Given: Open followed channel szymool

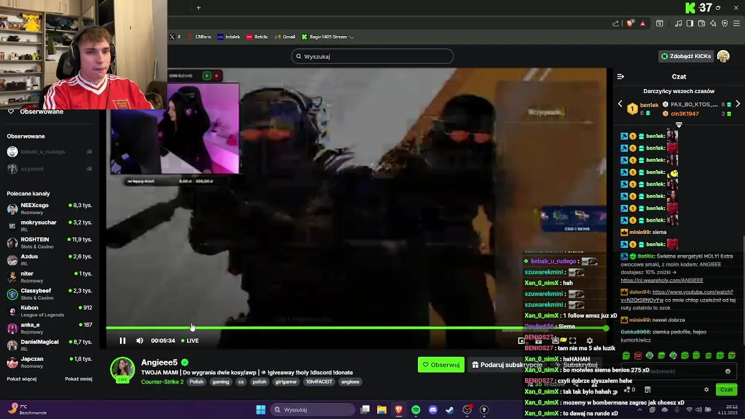Looking at the screenshot, I should click(x=49, y=169).
